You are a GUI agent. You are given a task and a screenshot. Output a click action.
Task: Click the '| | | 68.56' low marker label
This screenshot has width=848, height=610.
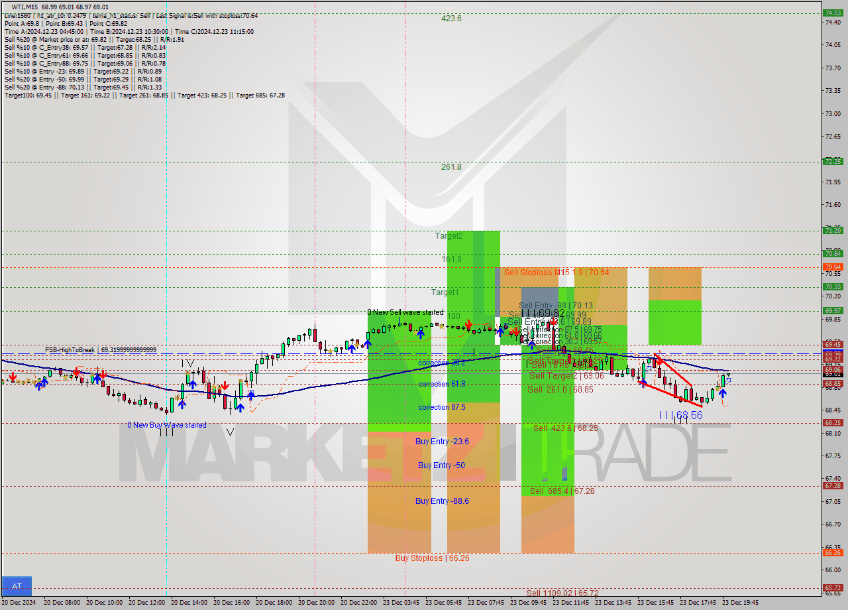pyautogui.click(x=680, y=415)
